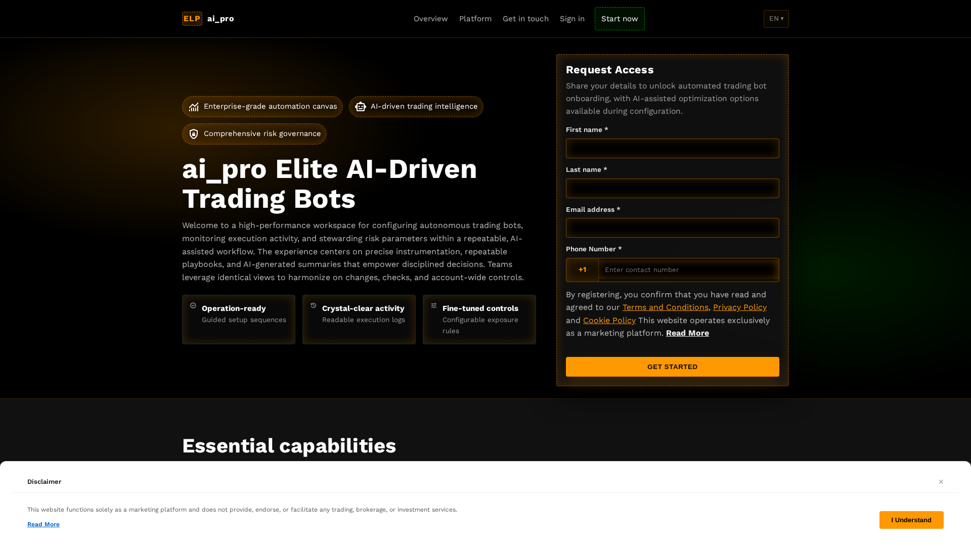The width and height of the screenshot is (971, 546).
Task: Click the Disclaimer title text
Action: point(45,482)
